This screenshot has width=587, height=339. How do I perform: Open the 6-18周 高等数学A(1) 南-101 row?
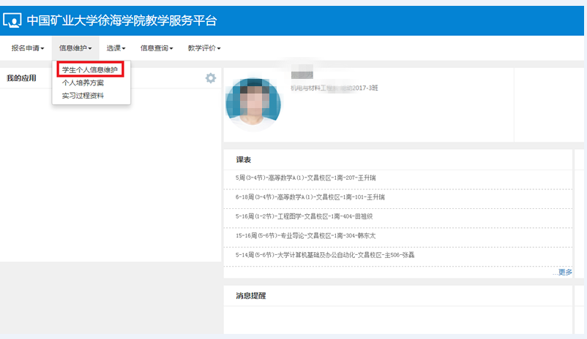coord(310,197)
